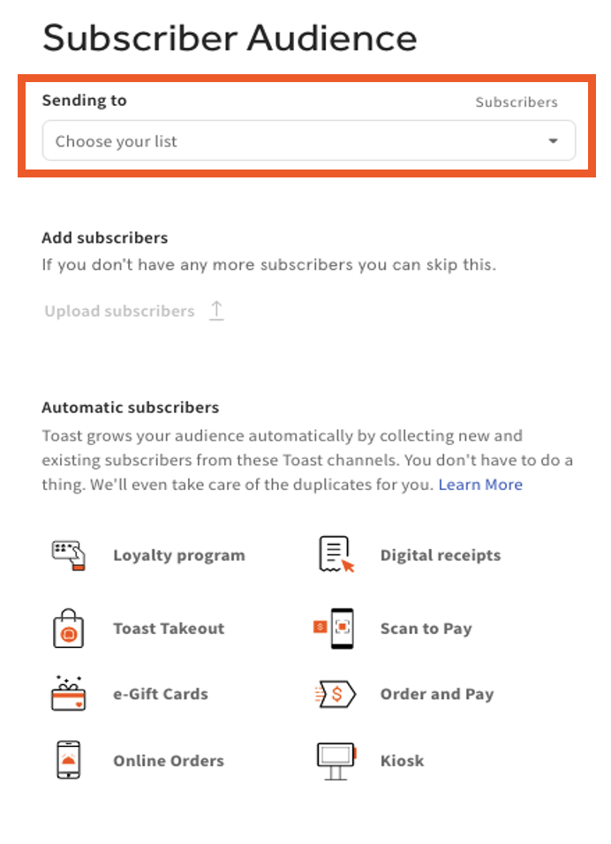Click the Learn More link
The width and height of the screenshot is (611, 844).
coord(480,485)
